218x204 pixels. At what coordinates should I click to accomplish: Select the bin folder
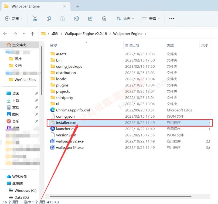[x=59, y=60]
